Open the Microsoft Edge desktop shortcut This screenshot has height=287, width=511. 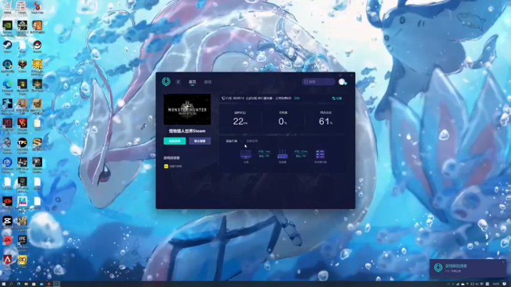[7, 85]
